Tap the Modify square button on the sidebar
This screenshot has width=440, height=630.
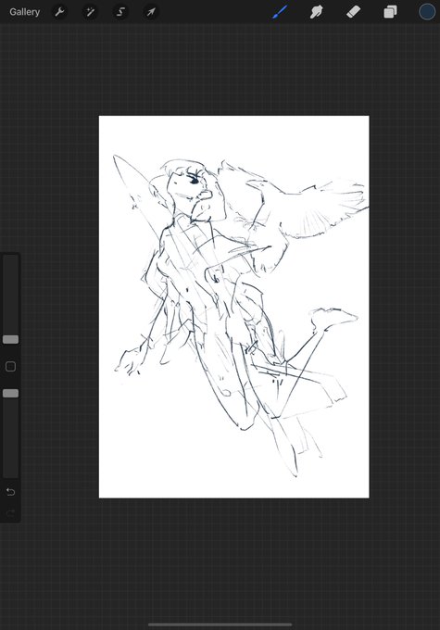tap(10, 367)
